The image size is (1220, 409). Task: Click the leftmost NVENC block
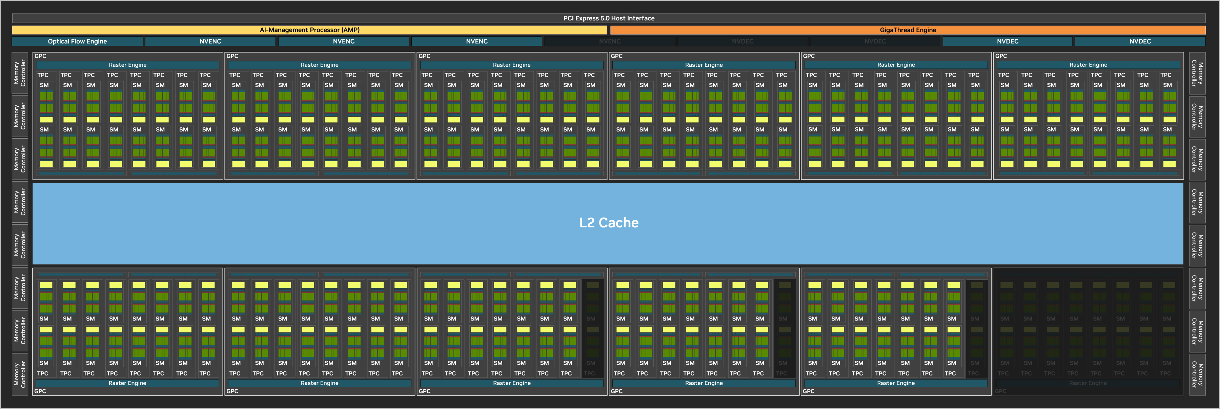(x=210, y=41)
